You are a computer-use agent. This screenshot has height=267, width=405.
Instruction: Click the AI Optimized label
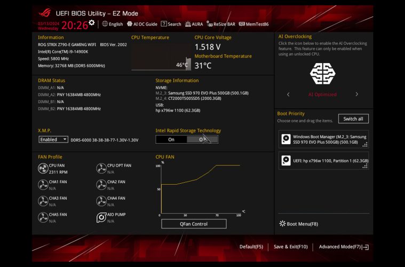tap(322, 95)
